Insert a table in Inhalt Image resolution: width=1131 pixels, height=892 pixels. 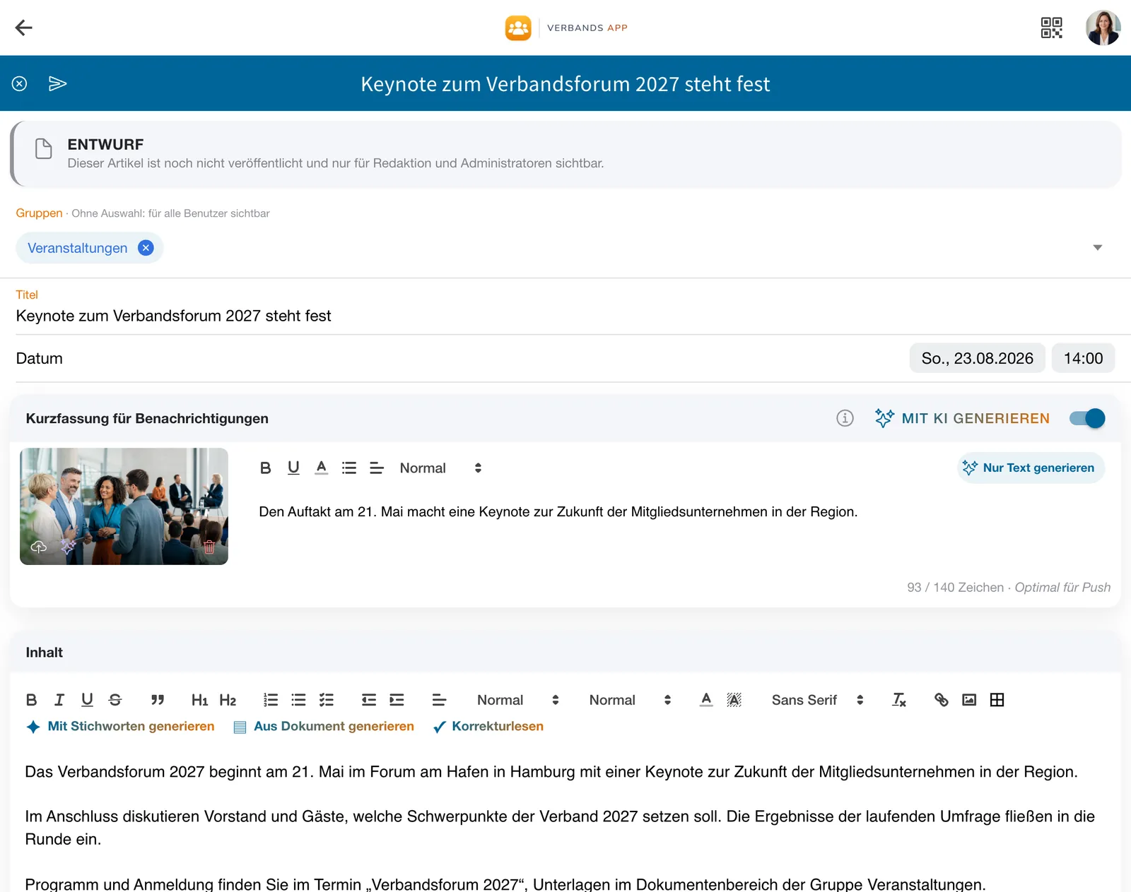coord(997,700)
